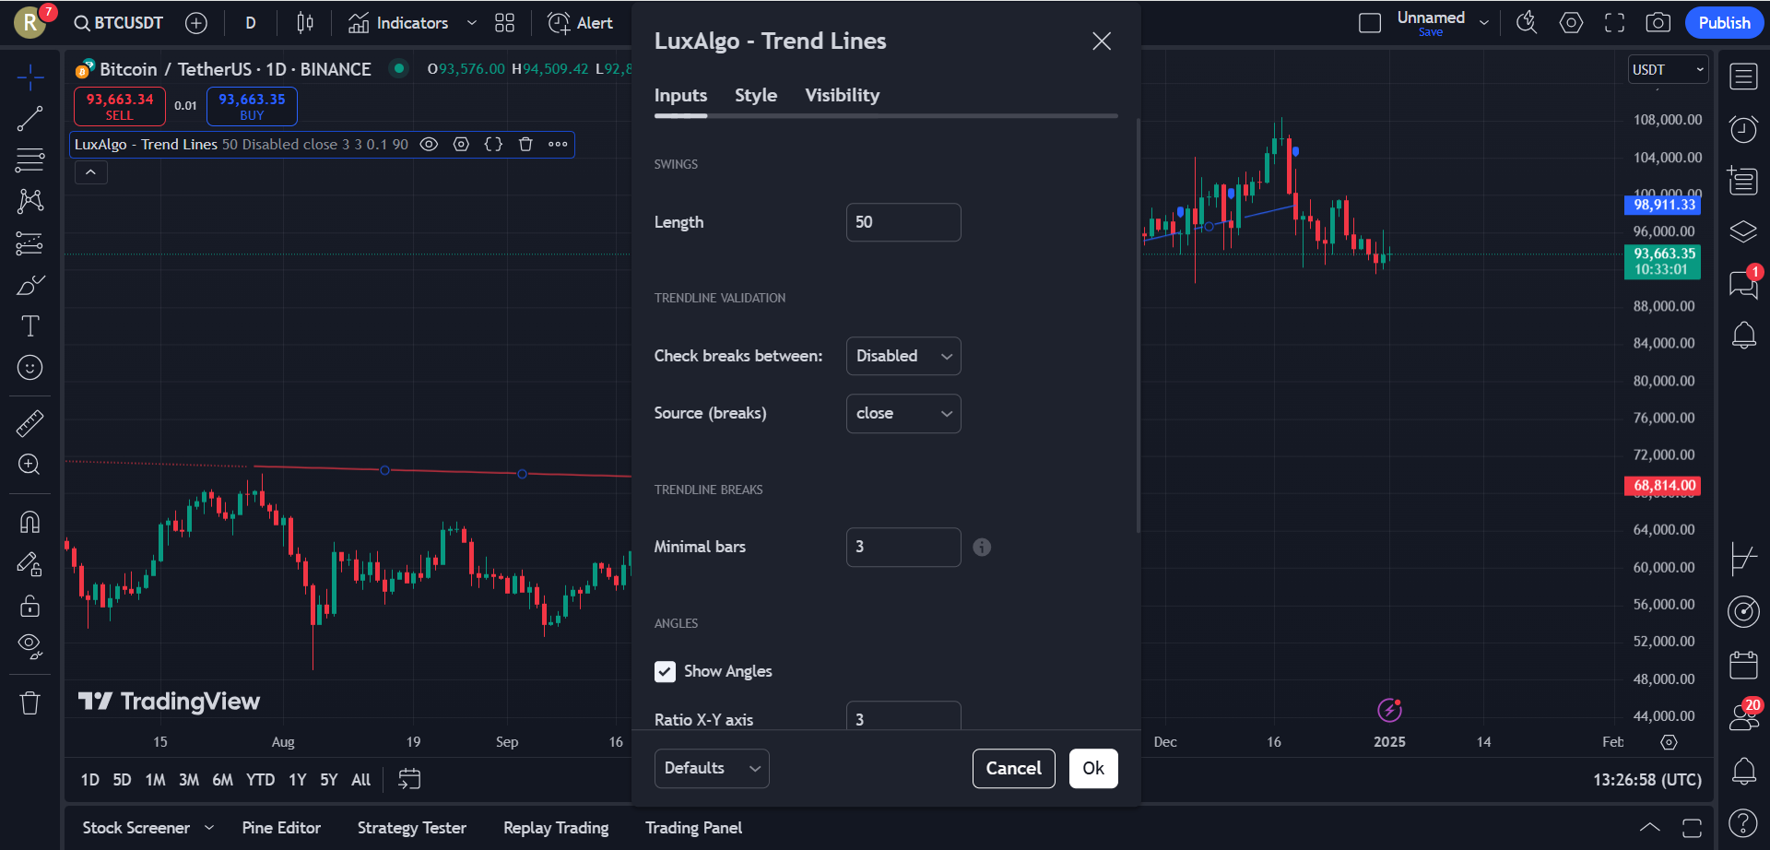
Task: Select the ruler measure tool
Action: pos(29,423)
